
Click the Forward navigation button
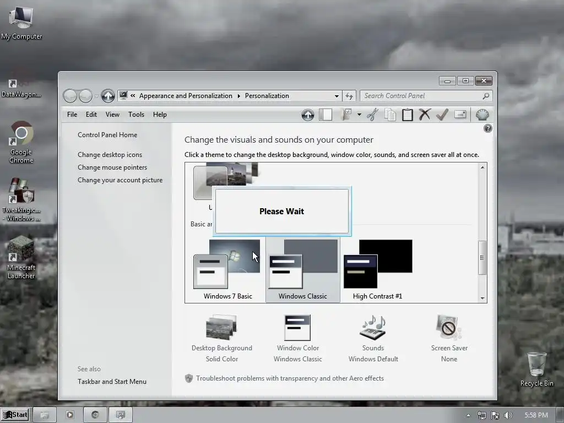85,96
